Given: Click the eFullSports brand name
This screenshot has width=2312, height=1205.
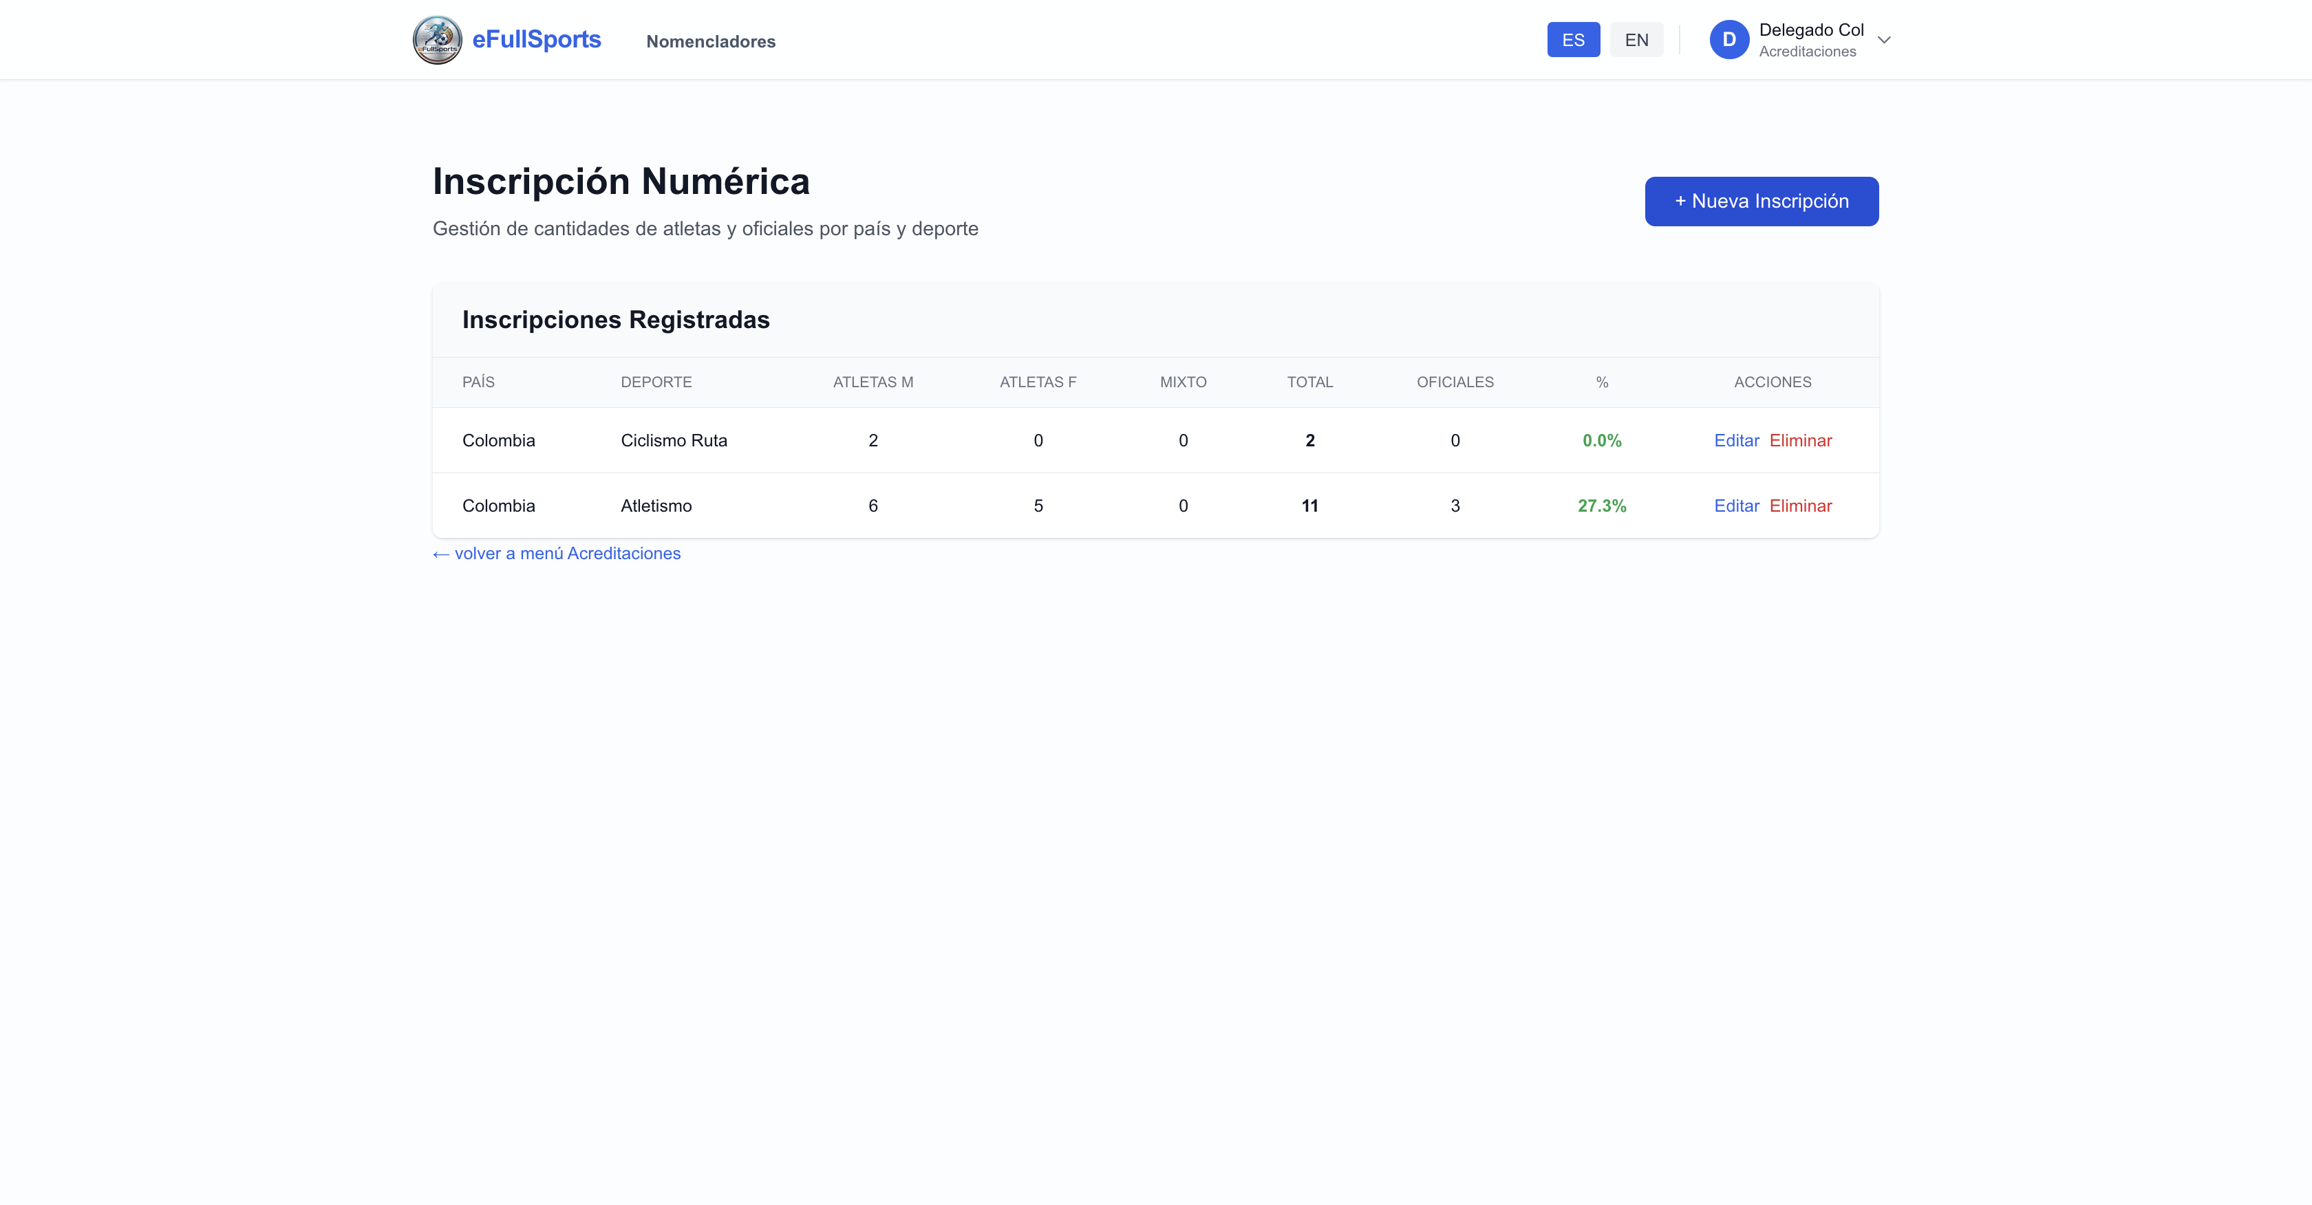Looking at the screenshot, I should (536, 39).
